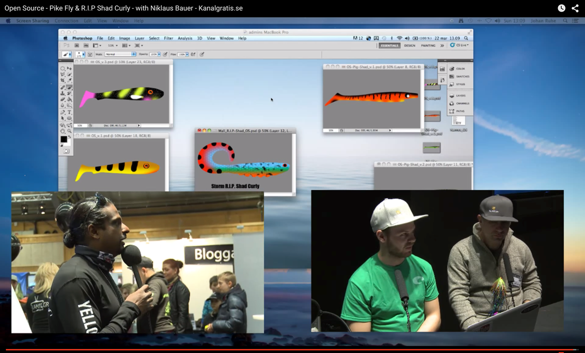
Task: Select the Healing Brush tool
Action: coord(63,87)
